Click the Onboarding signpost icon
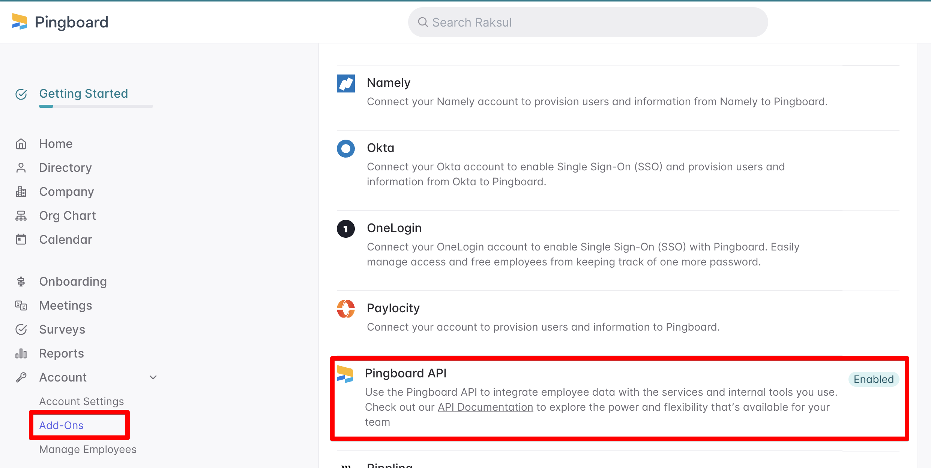Screen dimensions: 931x468 21,282
